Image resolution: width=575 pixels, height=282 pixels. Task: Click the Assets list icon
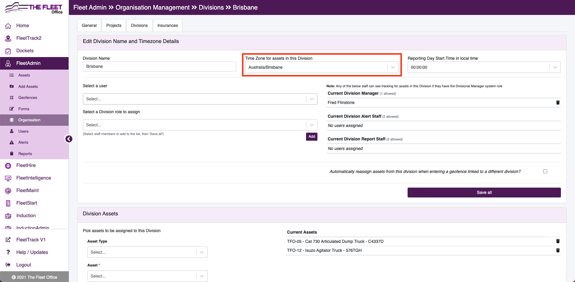(12, 75)
